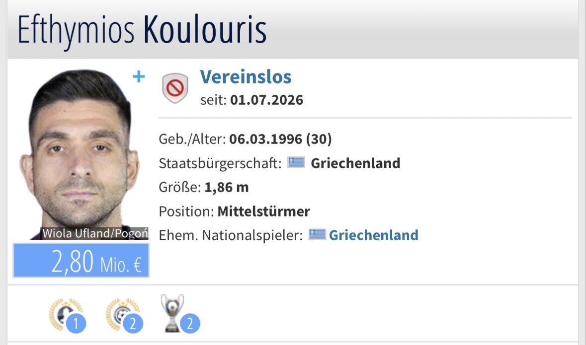586x345 pixels.
Task: Open the football-laurel award icon with badge 2
Action: (x=123, y=314)
